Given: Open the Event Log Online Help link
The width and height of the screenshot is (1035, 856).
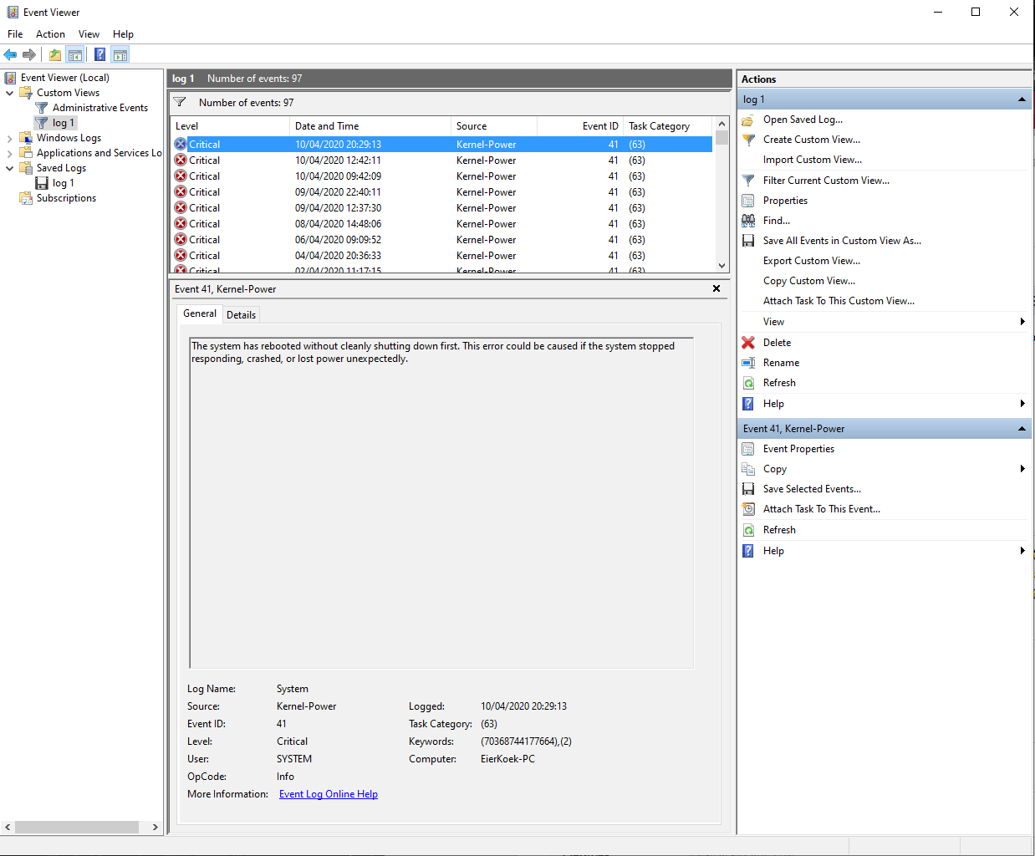Looking at the screenshot, I should pyautogui.click(x=329, y=794).
